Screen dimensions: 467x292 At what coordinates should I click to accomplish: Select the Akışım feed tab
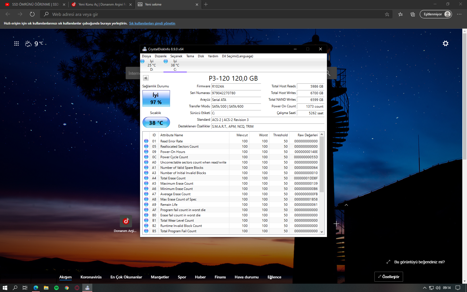65,277
